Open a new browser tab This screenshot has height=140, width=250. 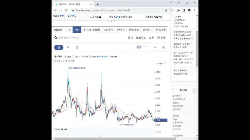[x=98, y=5]
